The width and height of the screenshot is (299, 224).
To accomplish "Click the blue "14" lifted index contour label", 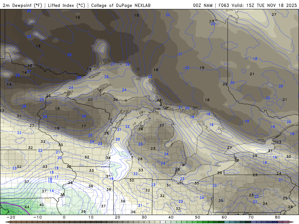I will pos(52,191).
